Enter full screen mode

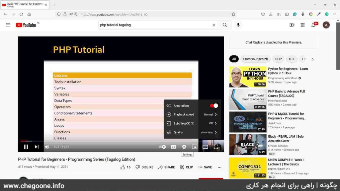pyautogui.click(x=216, y=147)
